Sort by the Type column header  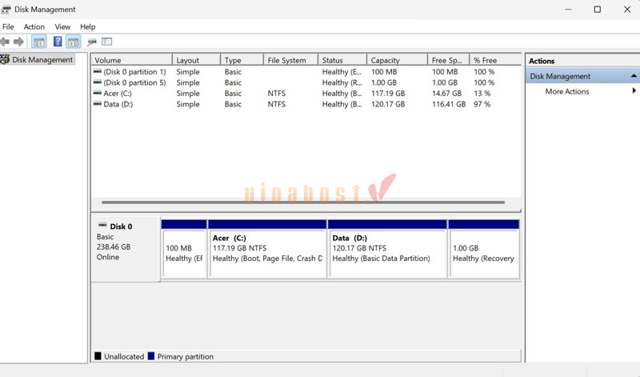click(242, 60)
